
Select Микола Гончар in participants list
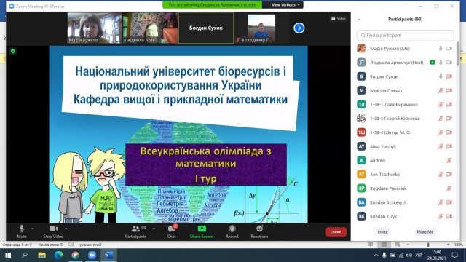click(405, 90)
